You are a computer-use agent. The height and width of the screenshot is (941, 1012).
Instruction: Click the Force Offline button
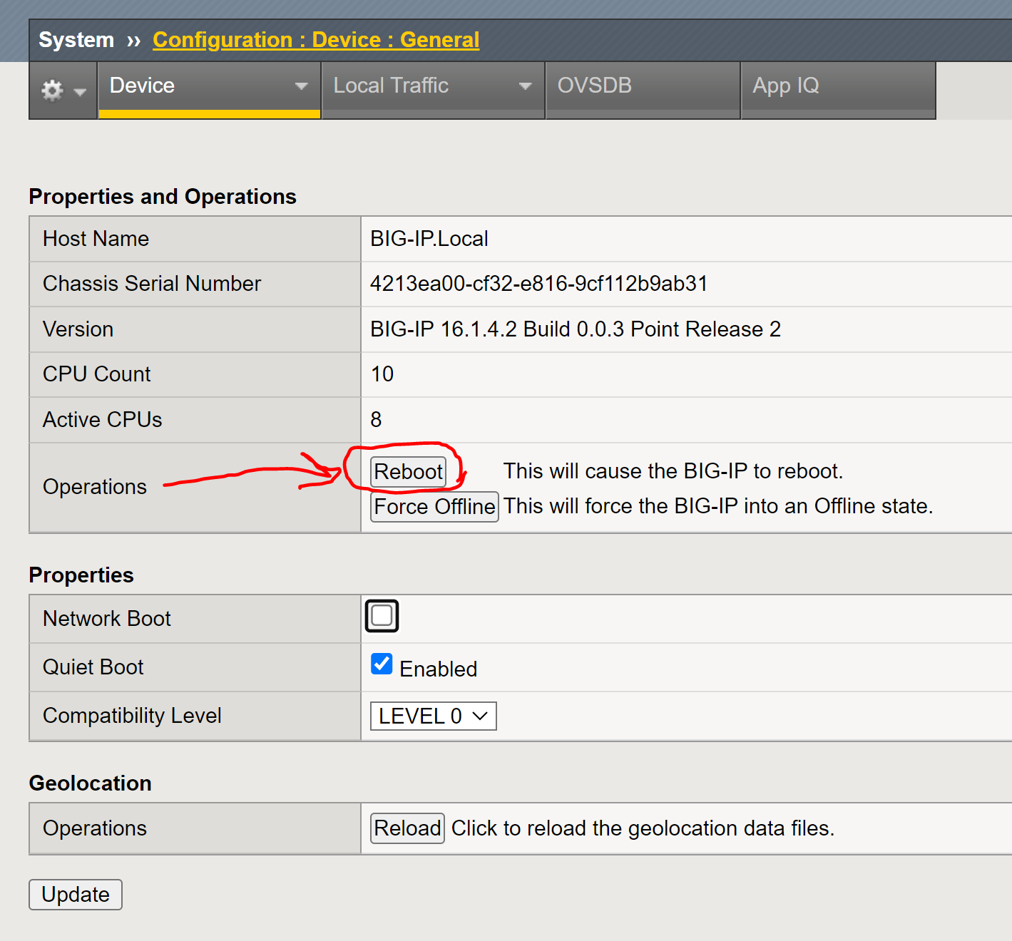(x=434, y=506)
